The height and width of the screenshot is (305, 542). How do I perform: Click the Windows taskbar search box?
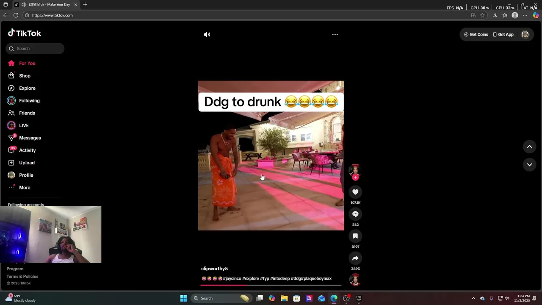(x=221, y=298)
